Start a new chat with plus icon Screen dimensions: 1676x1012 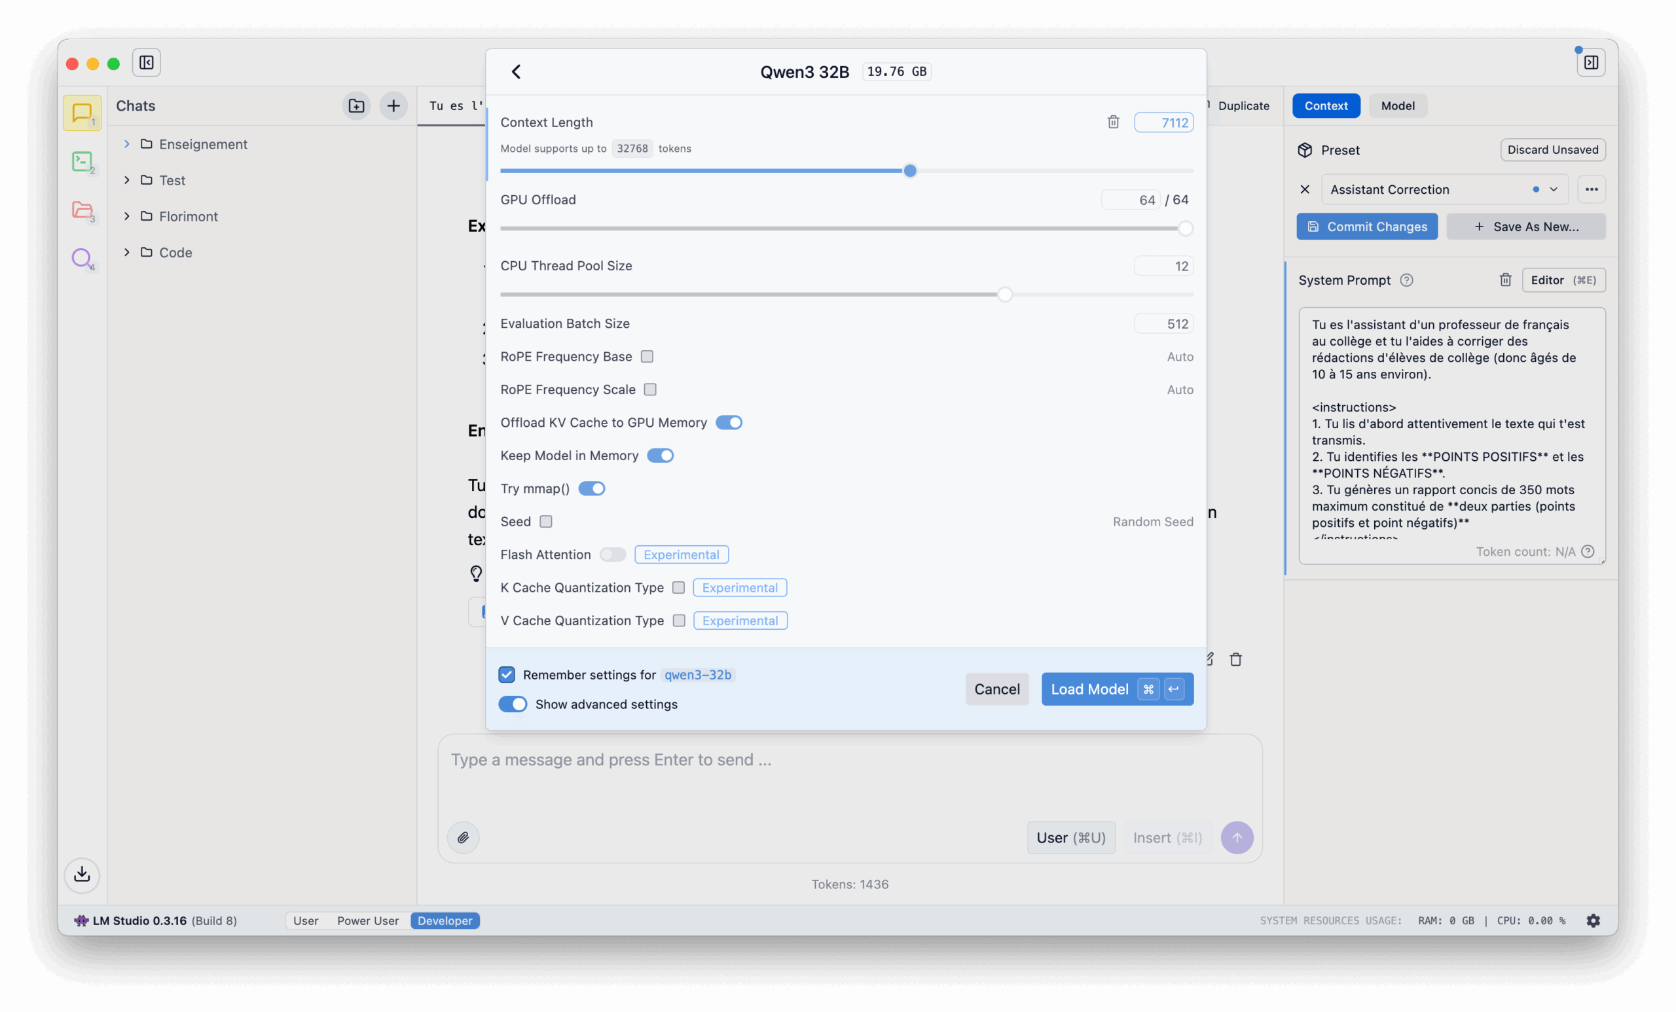(393, 105)
